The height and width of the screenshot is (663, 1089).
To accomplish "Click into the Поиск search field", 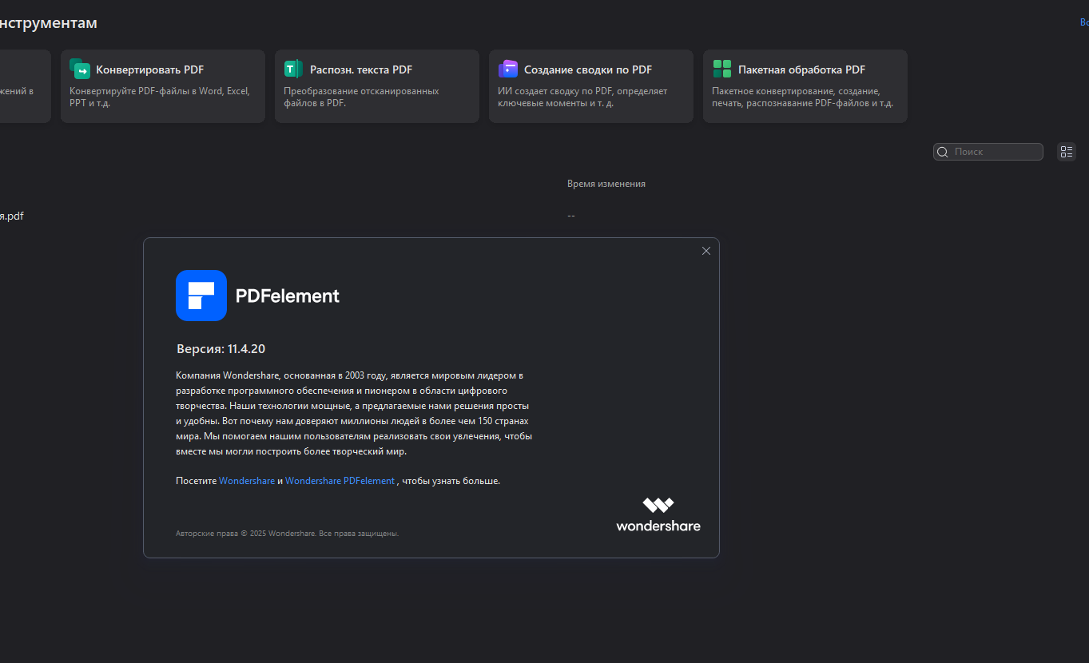I will coord(988,152).
